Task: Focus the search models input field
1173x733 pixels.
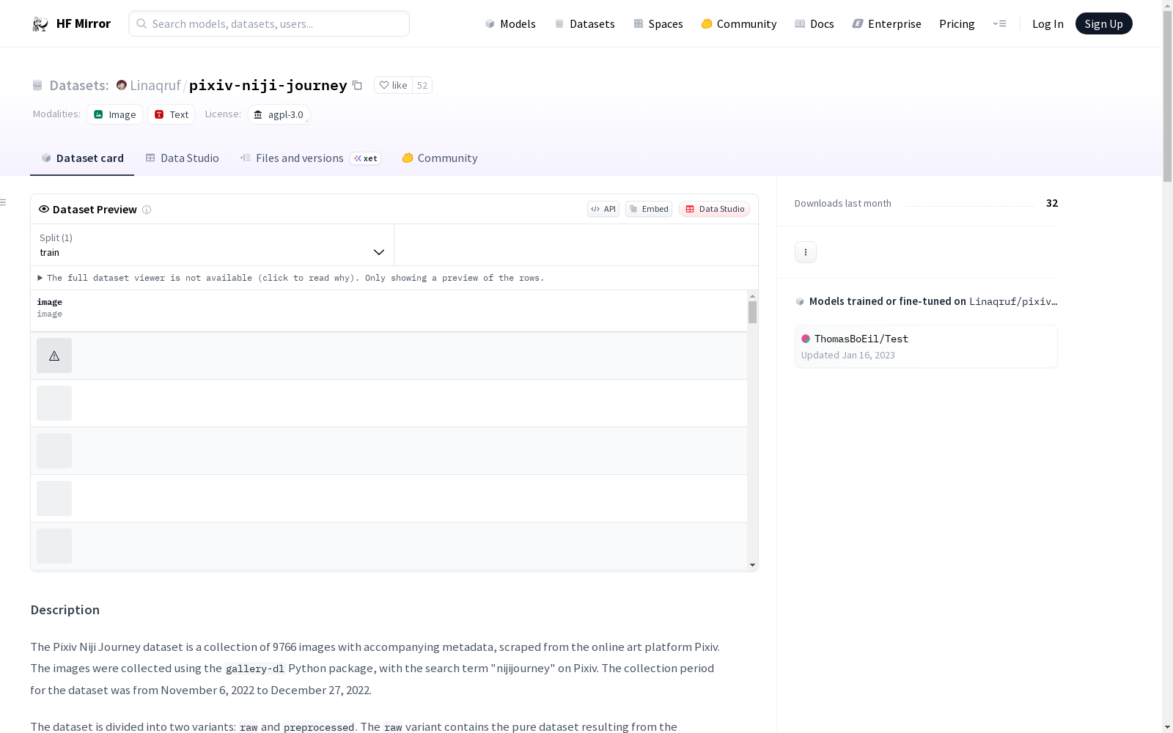Action: pyautogui.click(x=269, y=23)
